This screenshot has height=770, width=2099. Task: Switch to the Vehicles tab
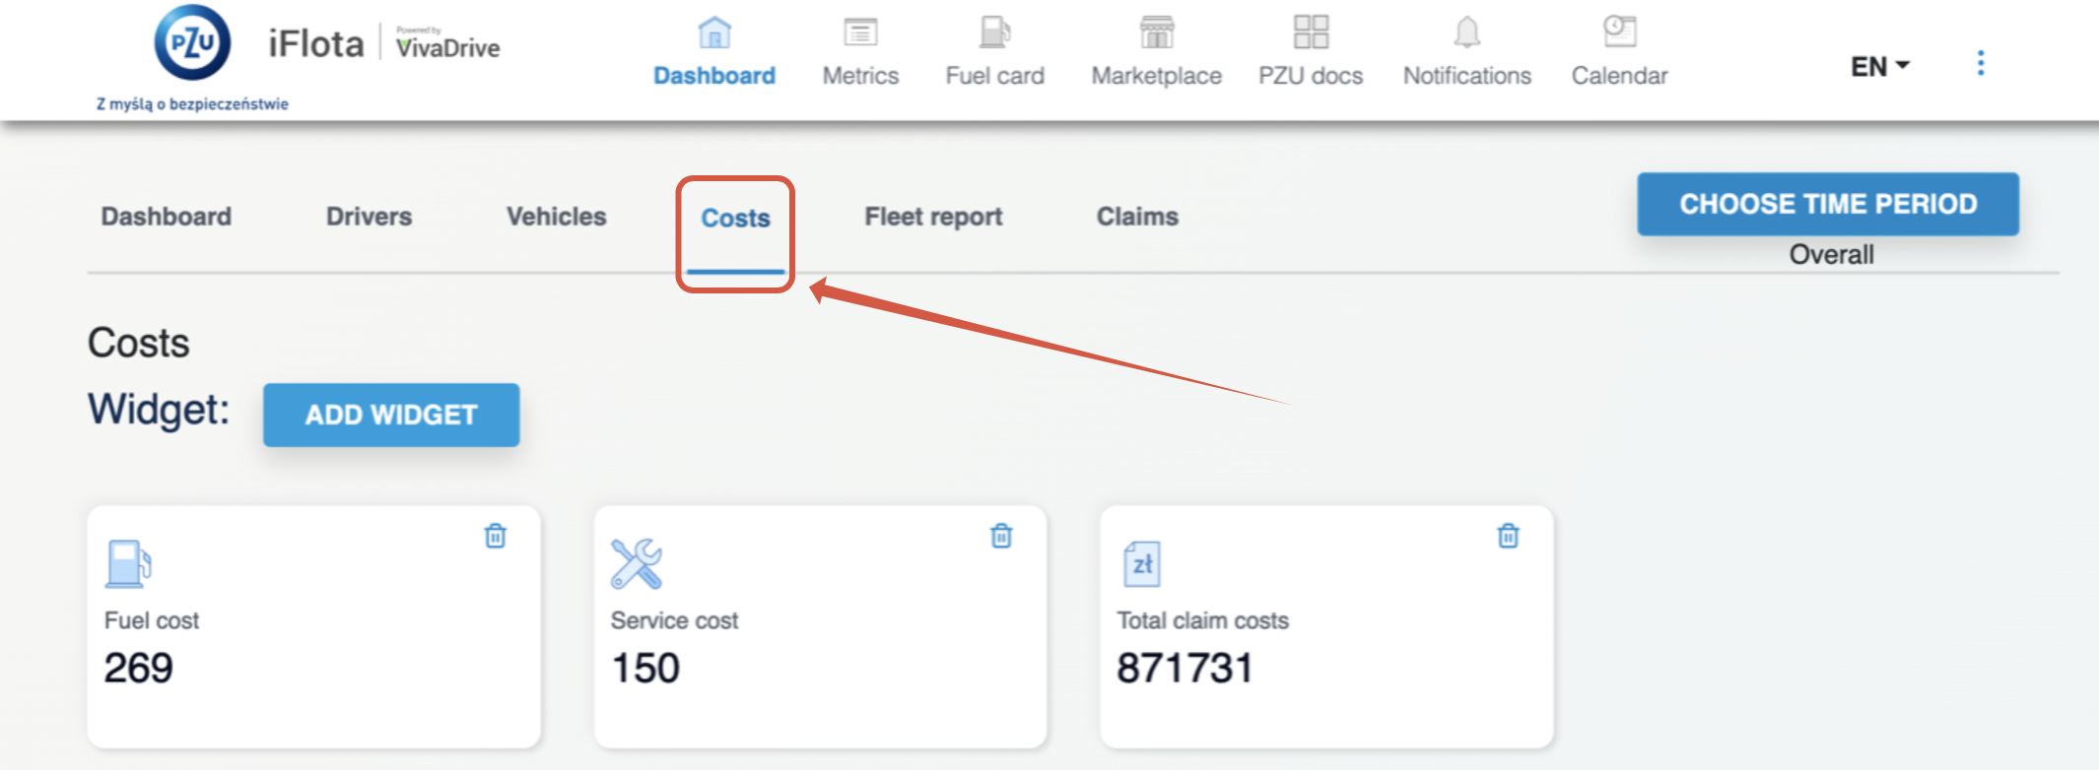click(556, 217)
